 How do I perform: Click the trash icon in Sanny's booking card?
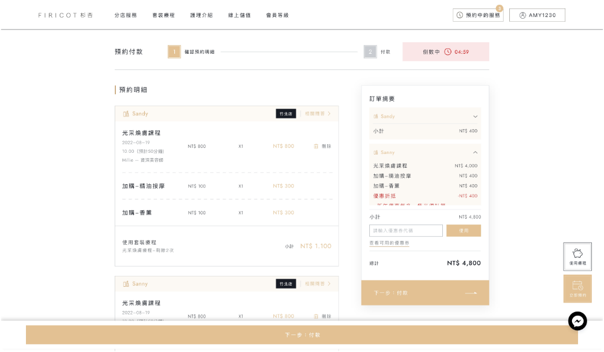click(316, 316)
